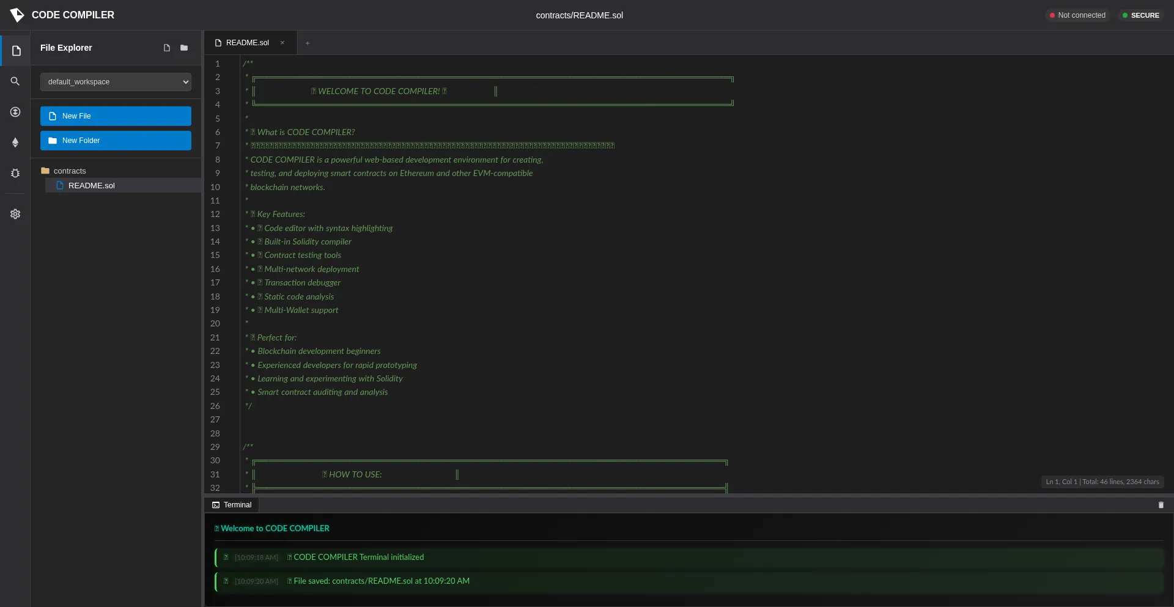Collapse the contracts folder

(69, 171)
